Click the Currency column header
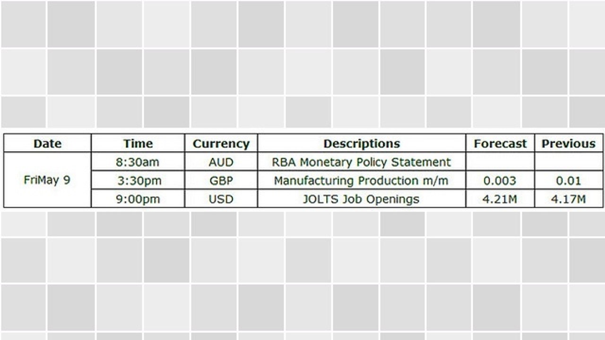Viewport: 605px width, 340px height. pos(221,144)
